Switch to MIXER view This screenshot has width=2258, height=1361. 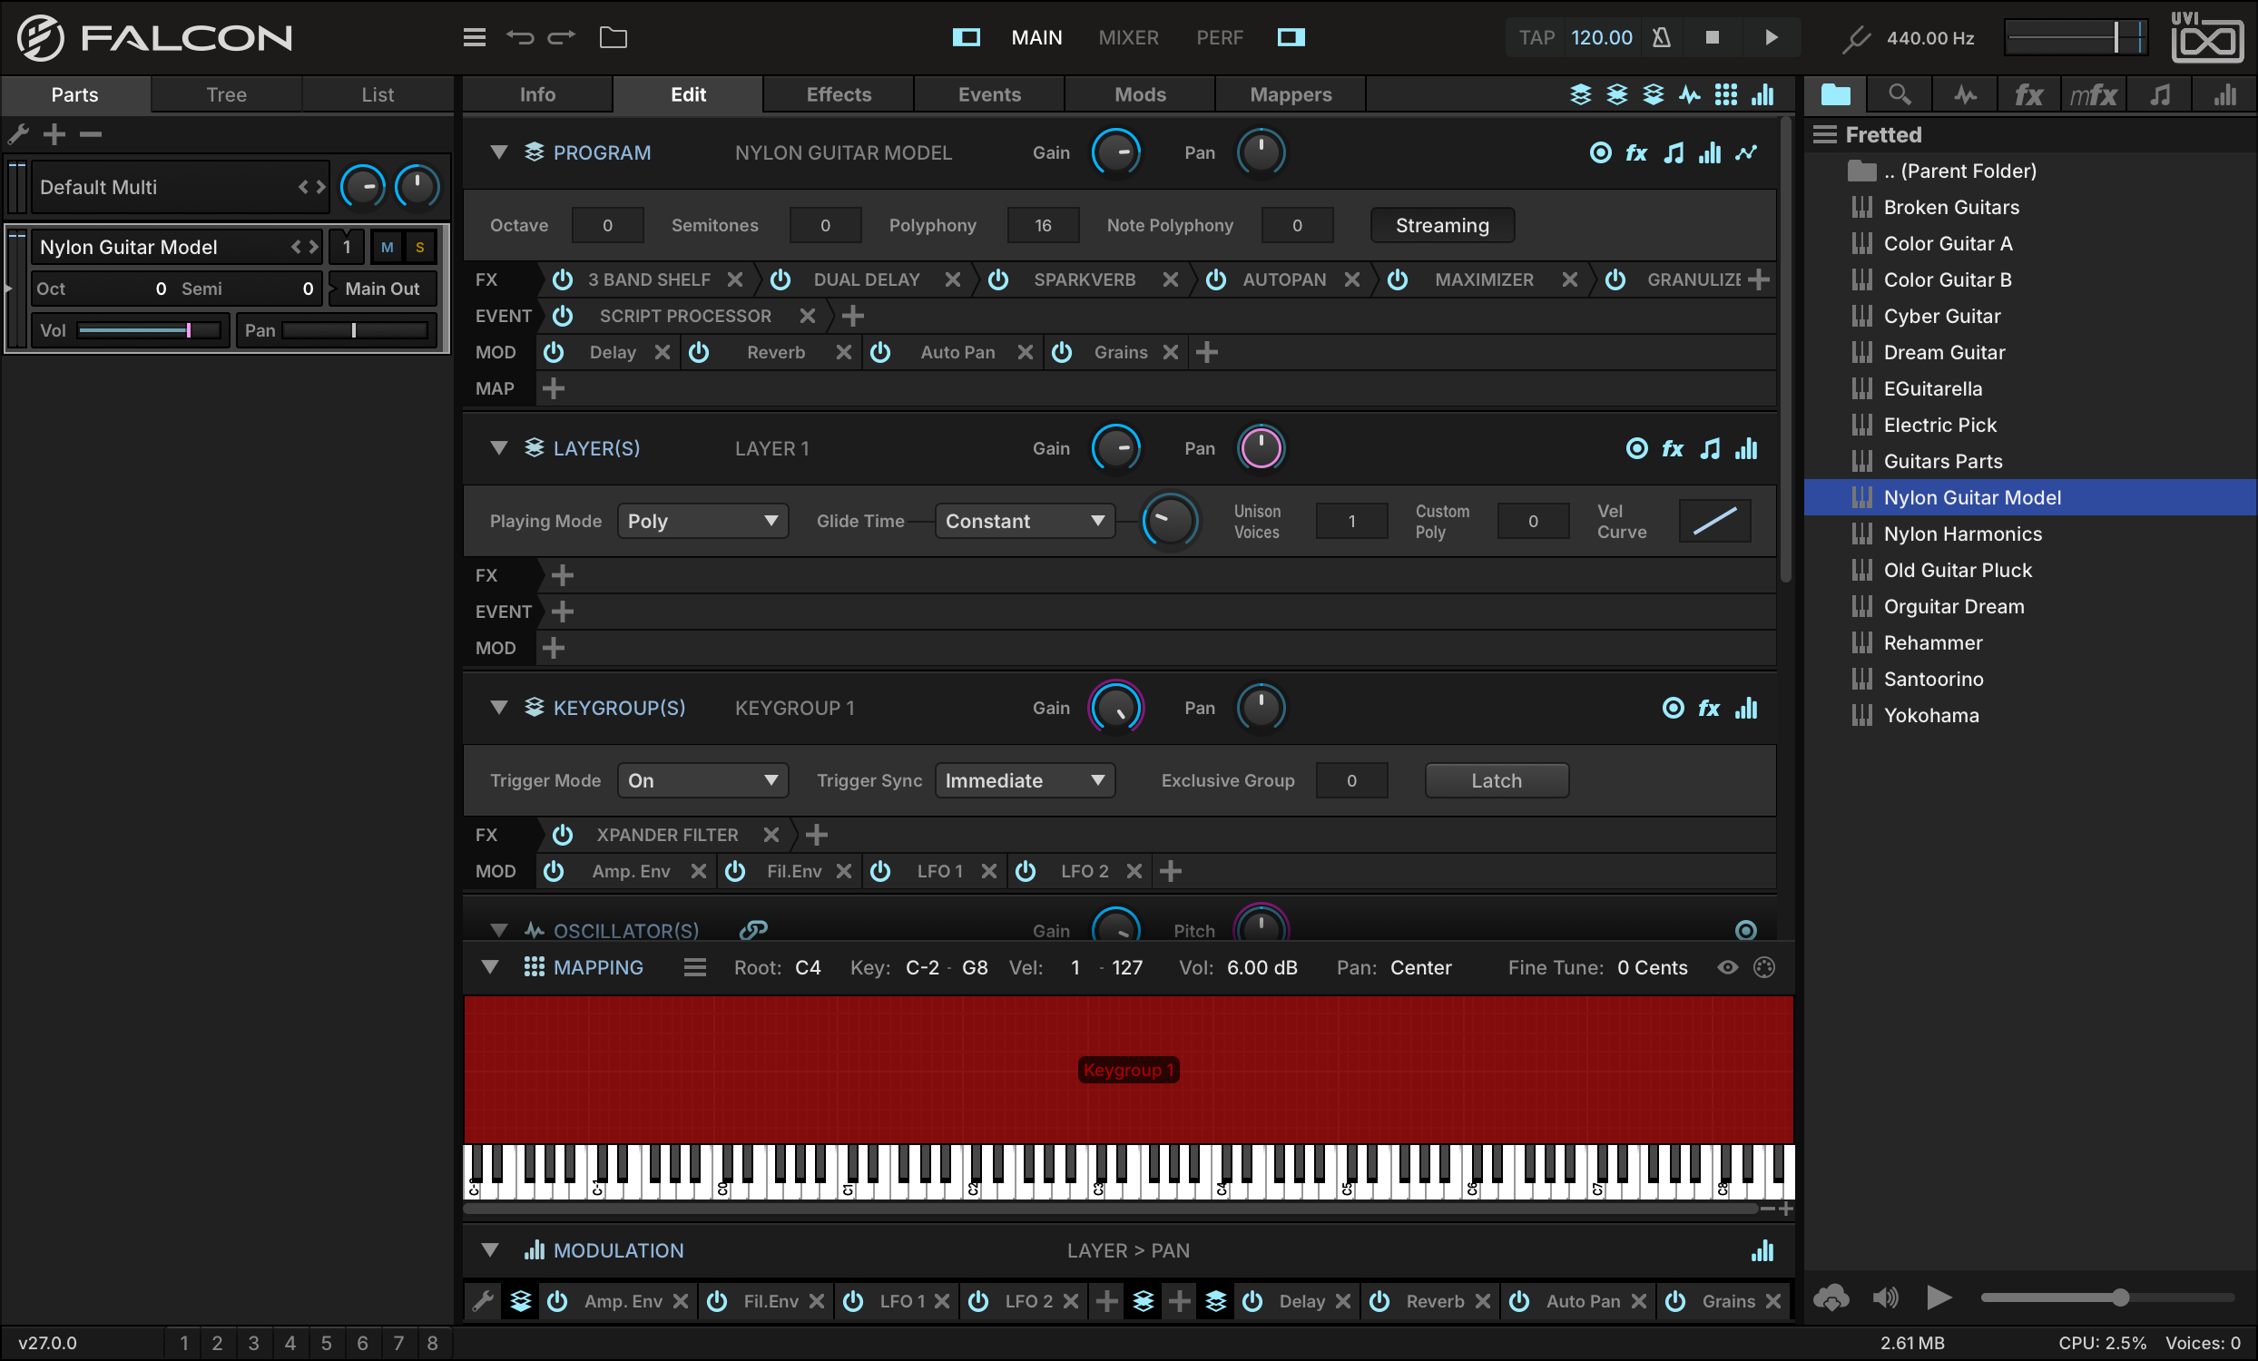tap(1128, 37)
